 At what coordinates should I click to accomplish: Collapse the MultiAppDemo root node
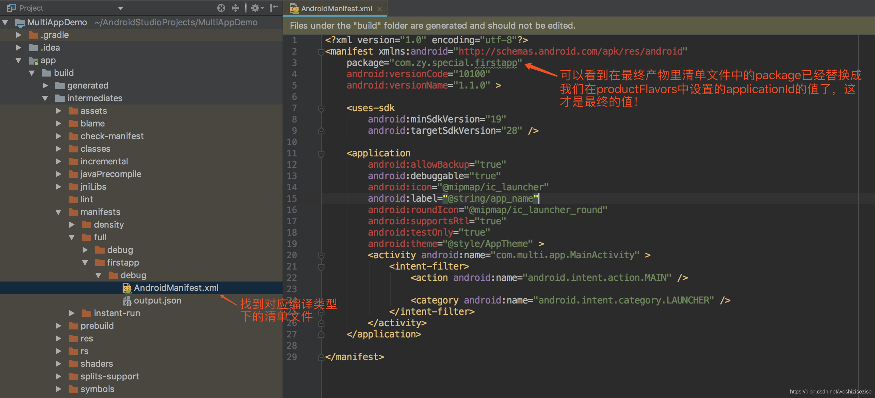(5, 22)
